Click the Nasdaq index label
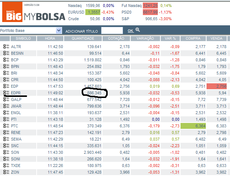Image resolution: width=230 pixels, height=178 pixels. pos(75,6)
